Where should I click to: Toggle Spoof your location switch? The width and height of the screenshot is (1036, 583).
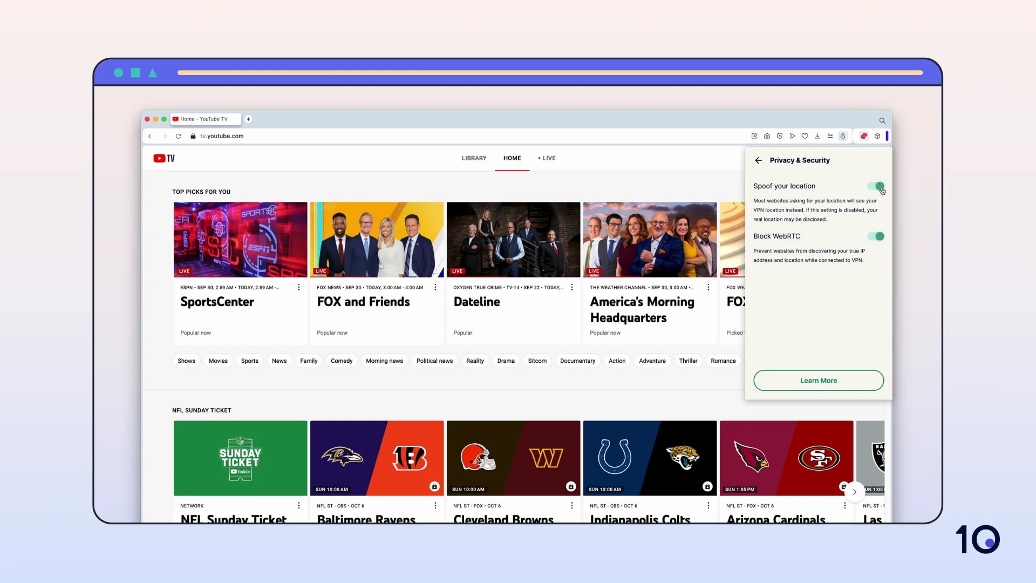[876, 186]
